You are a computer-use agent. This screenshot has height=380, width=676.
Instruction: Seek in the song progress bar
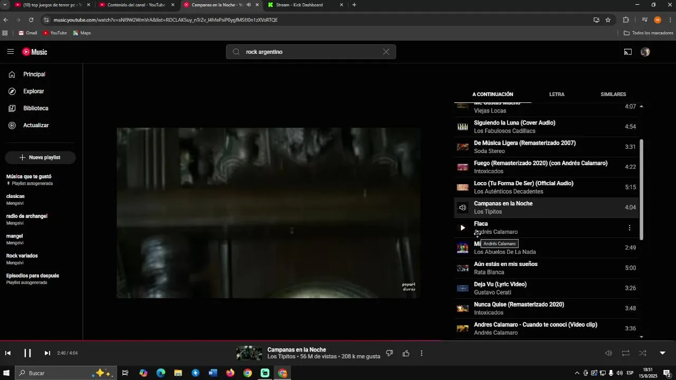(x=338, y=340)
